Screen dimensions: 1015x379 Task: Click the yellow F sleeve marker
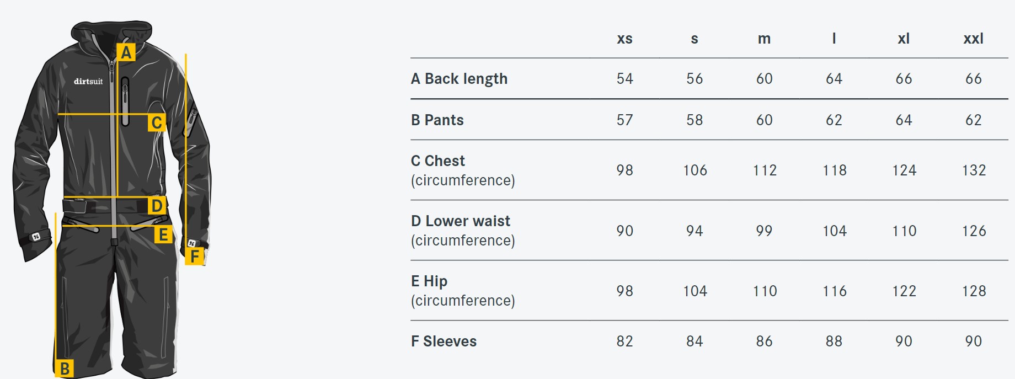tap(194, 256)
